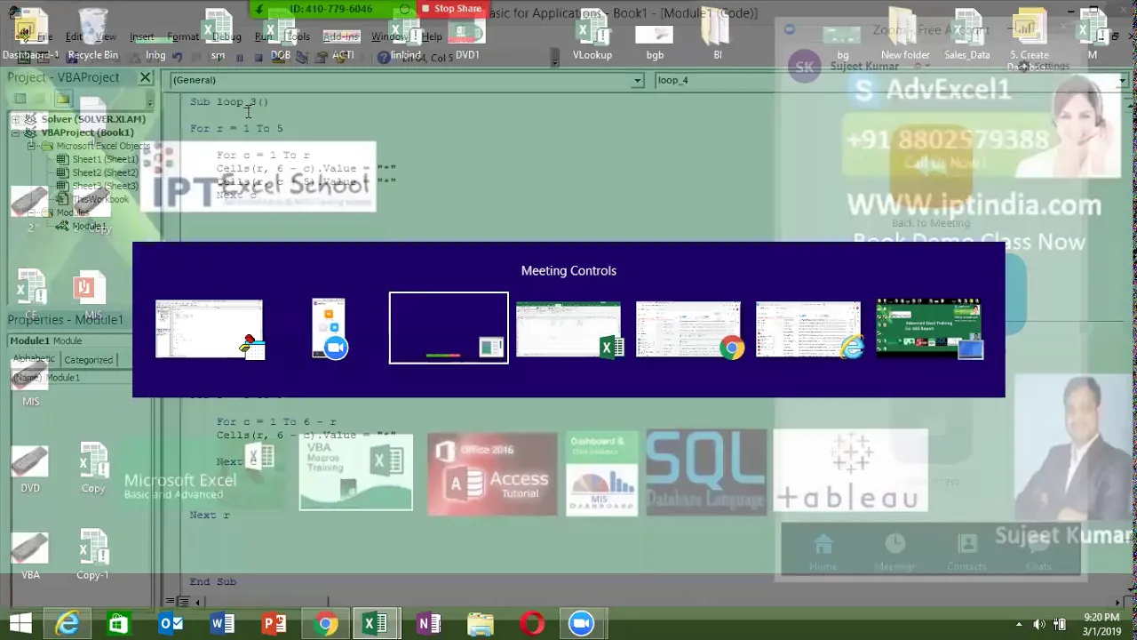Image resolution: width=1137 pixels, height=640 pixels.
Task: Switch to the Categorized properties tab
Action: [88, 360]
